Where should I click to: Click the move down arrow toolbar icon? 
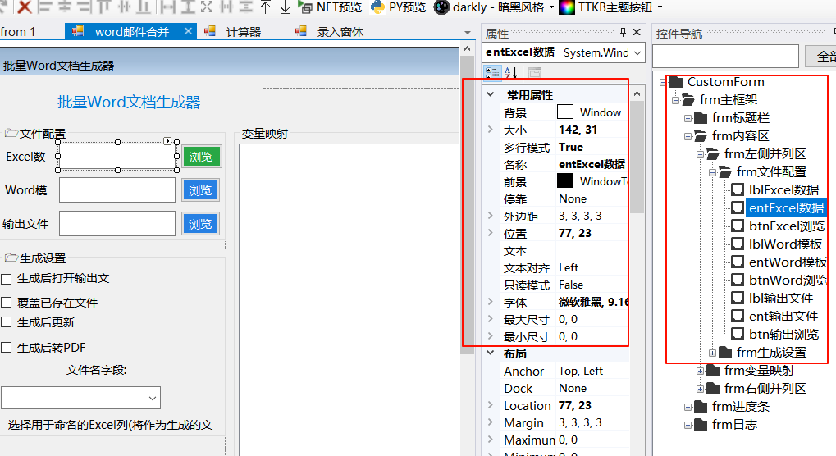point(286,7)
